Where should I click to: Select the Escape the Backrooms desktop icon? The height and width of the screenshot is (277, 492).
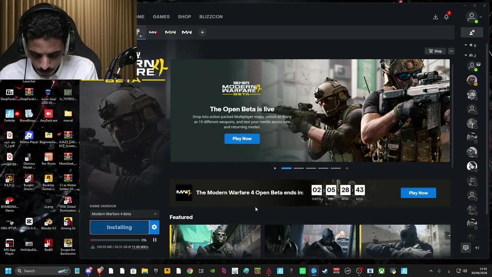68,247
